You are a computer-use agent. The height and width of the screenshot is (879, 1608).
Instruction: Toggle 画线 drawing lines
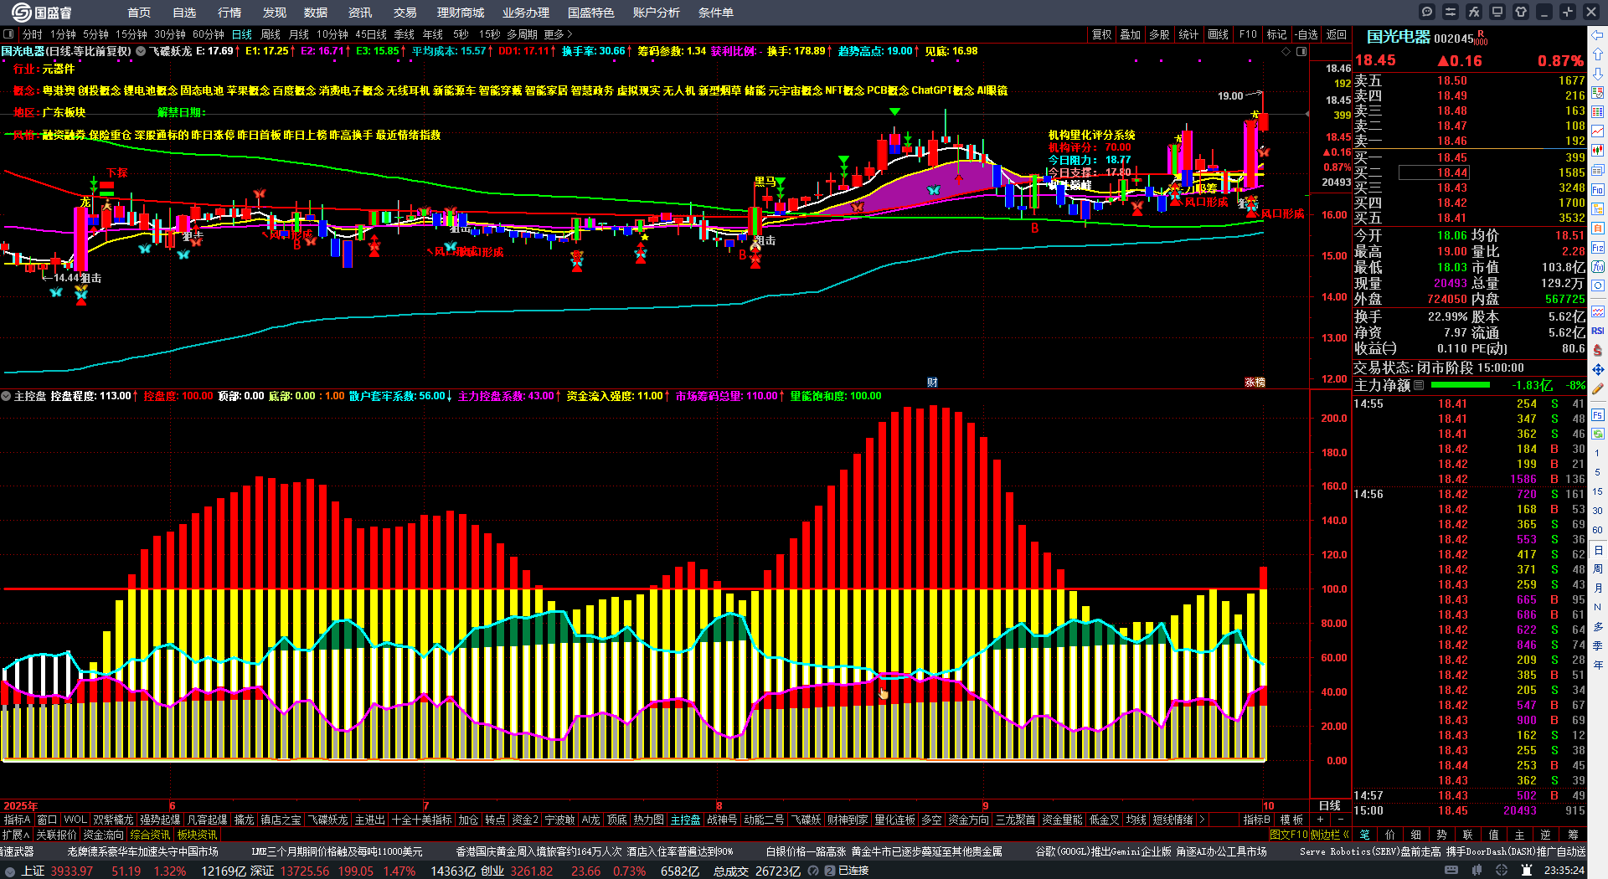(1219, 34)
